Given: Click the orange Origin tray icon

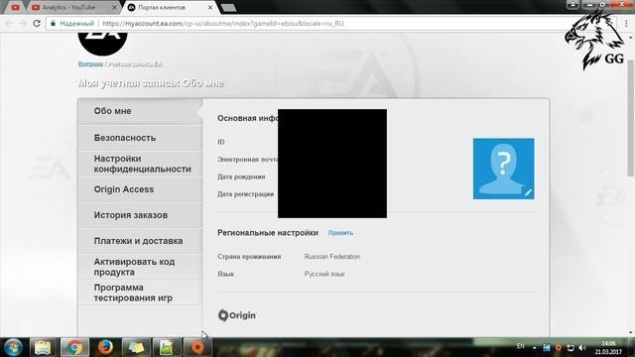Looking at the screenshot, I should 558,348.
